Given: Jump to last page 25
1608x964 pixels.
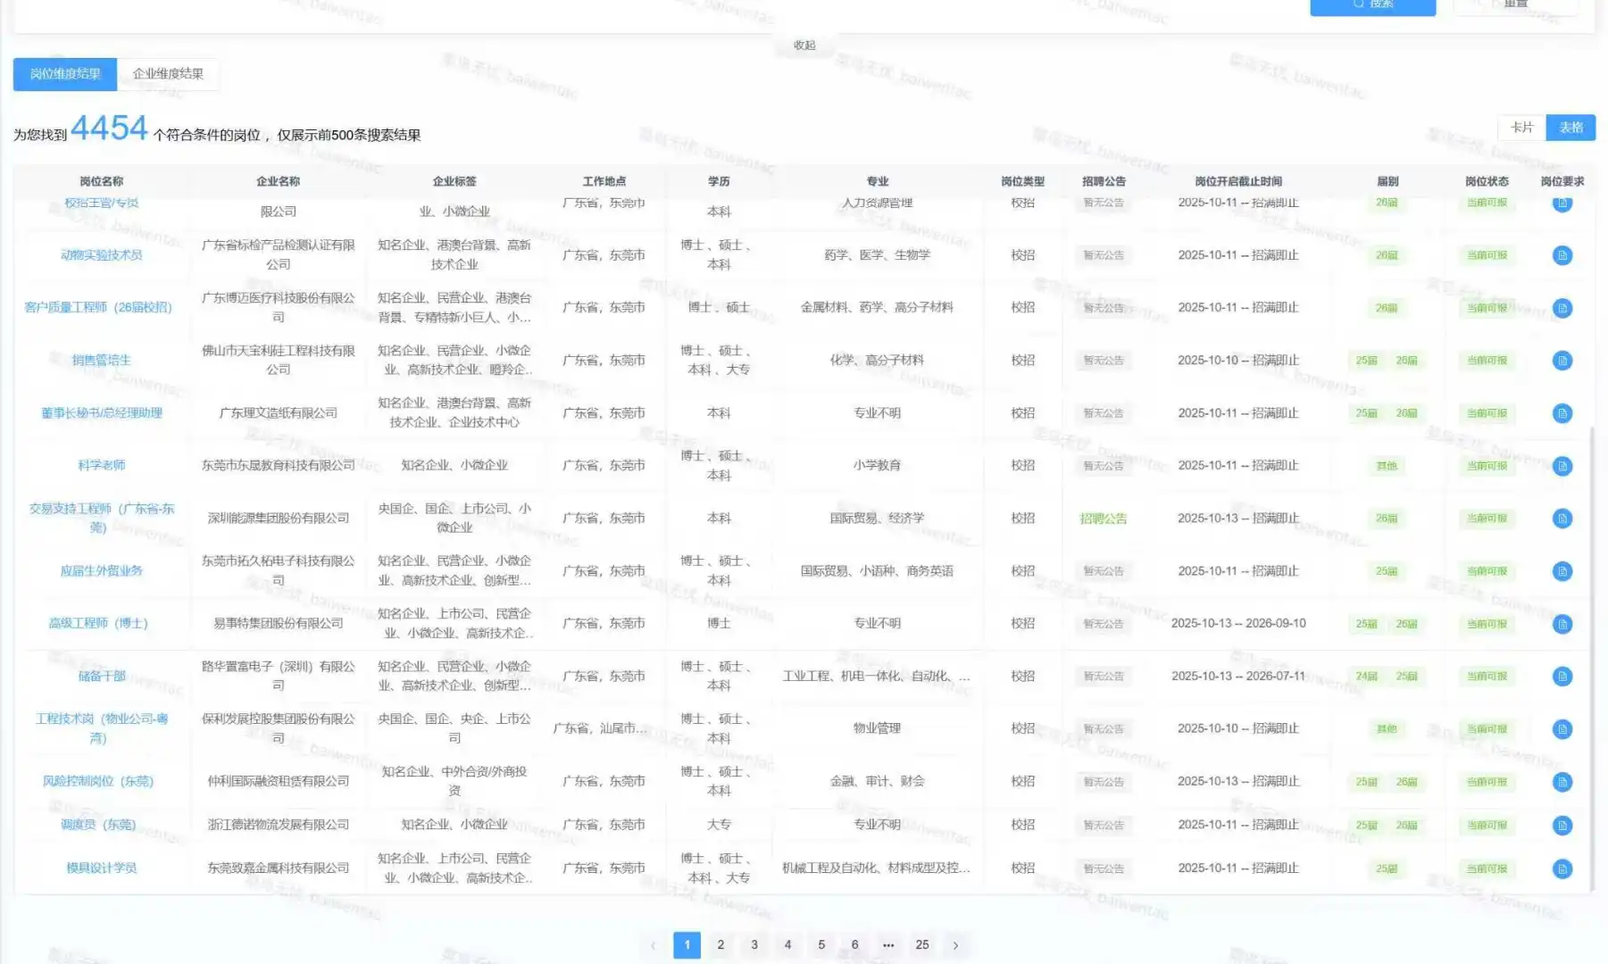Looking at the screenshot, I should 922,945.
